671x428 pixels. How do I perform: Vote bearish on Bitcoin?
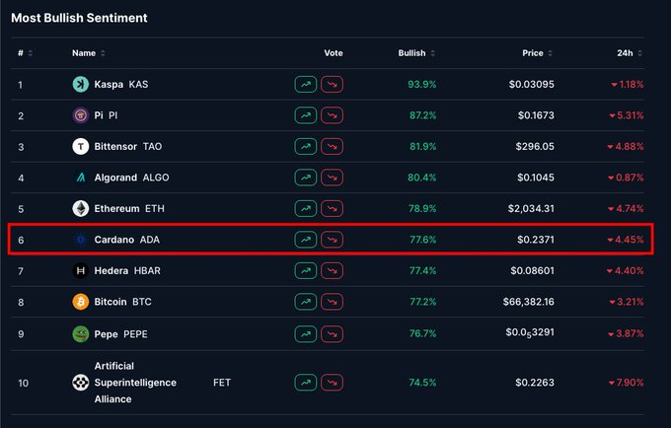[x=332, y=302]
